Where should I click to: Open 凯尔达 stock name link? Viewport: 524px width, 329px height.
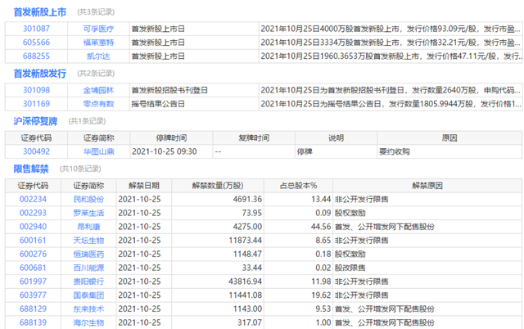coord(98,56)
